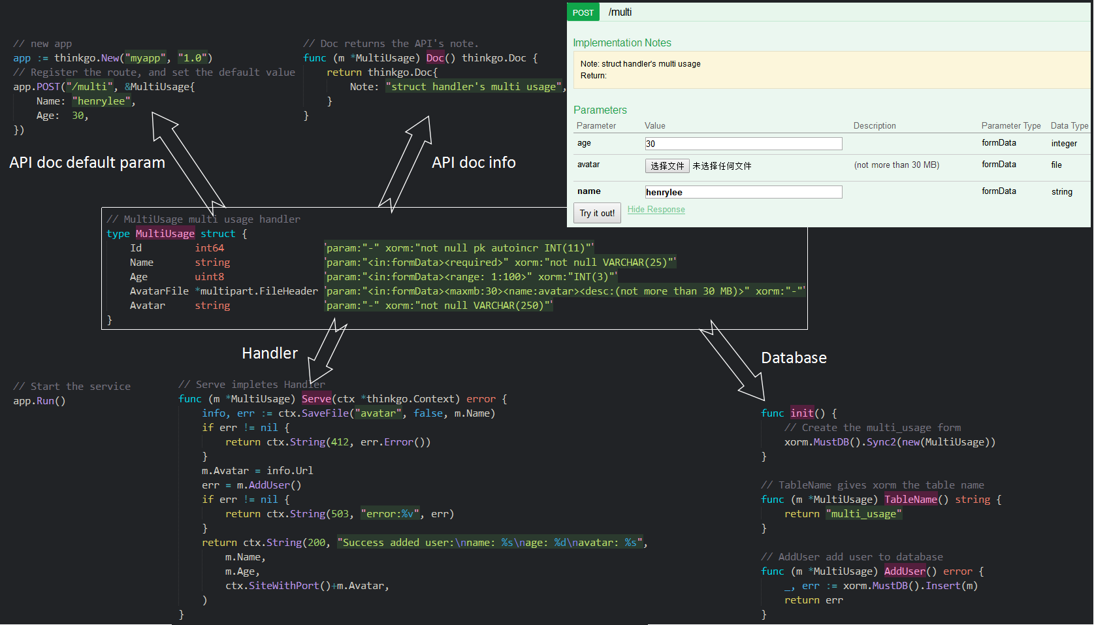Click the range: 1:100 param tag line
The width and height of the screenshot is (1094, 625).
click(x=471, y=277)
